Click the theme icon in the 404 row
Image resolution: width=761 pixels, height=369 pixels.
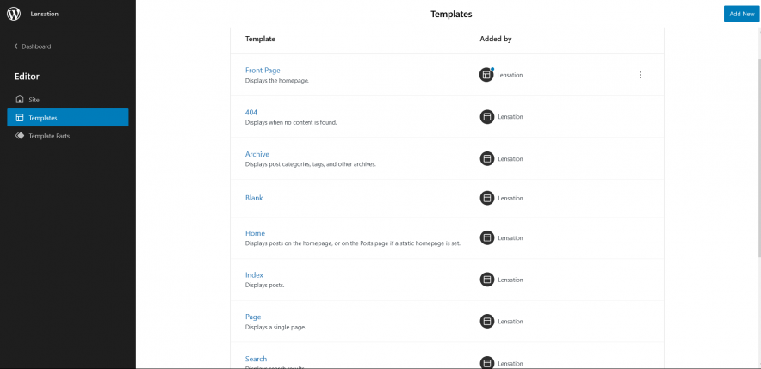[x=486, y=117]
